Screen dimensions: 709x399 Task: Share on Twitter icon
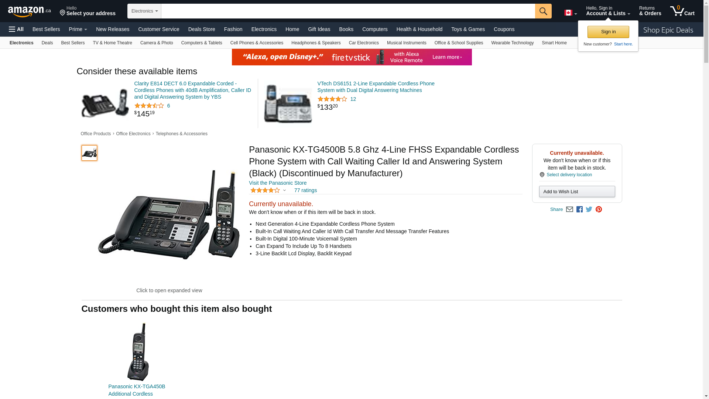pos(589,209)
